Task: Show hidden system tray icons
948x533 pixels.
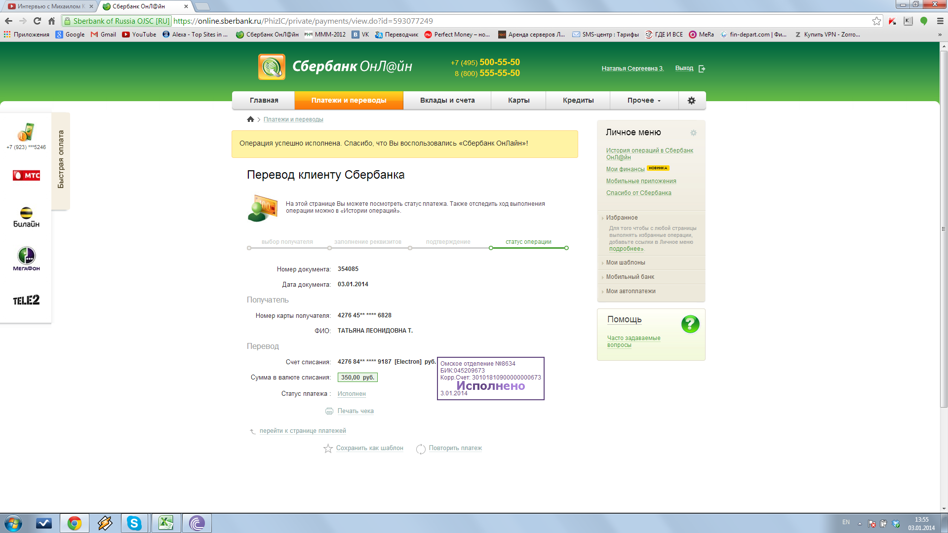Action: (860, 524)
